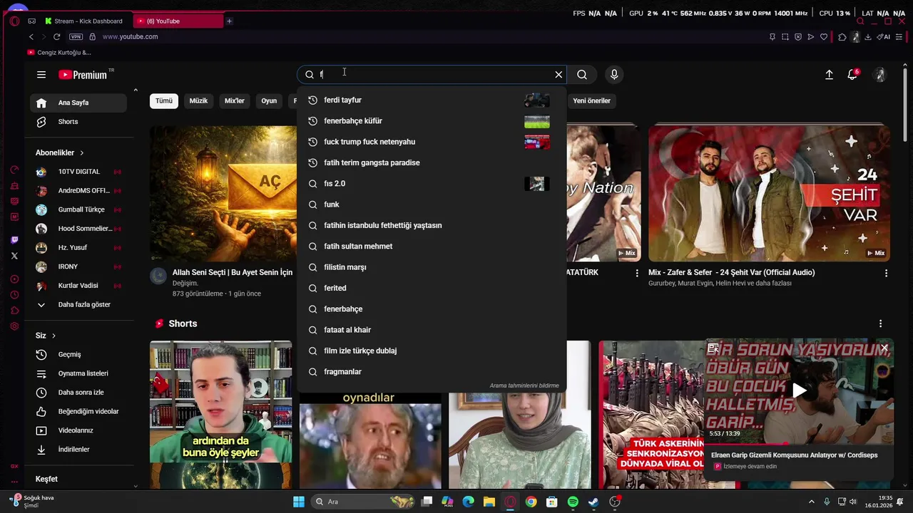Open the browser extensions puzzle icon
This screenshot has height=513, width=913.
tap(842, 37)
